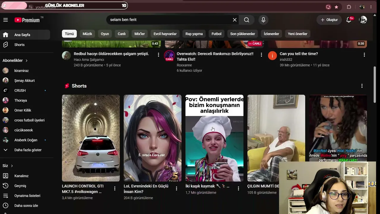Select the Evcil hayvanlar filter chip
The image size is (380, 214).
click(x=165, y=34)
